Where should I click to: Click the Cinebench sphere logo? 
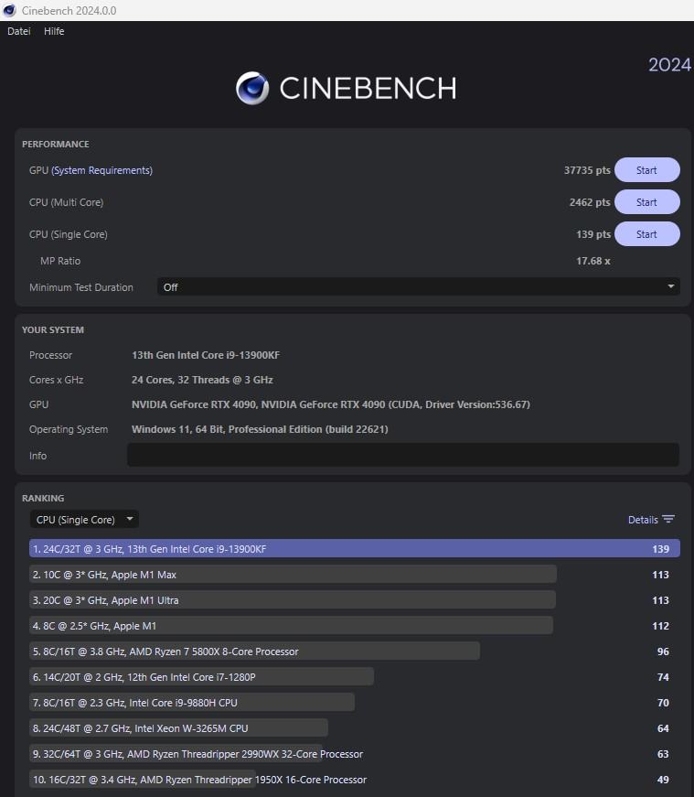pos(252,88)
